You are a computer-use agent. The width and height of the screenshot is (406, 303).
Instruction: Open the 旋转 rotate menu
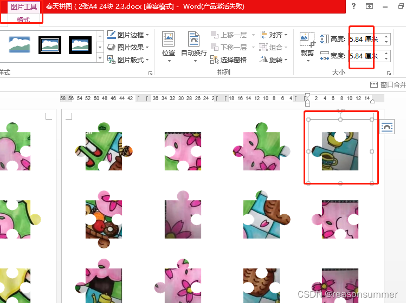point(274,60)
